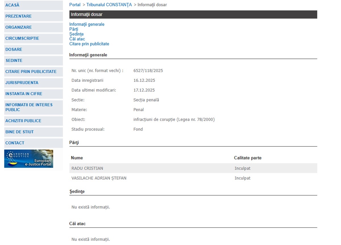Screen dimensions: 341x245
Task: Select CITARE PRIN PUBLICITATE sidebar item
Action: [34, 72]
